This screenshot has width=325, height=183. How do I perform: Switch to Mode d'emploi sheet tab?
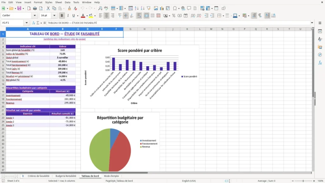[111, 176]
